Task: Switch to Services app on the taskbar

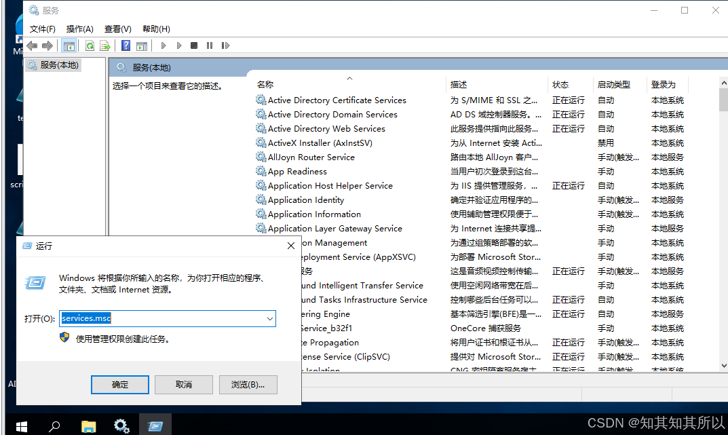Action: tap(121, 426)
